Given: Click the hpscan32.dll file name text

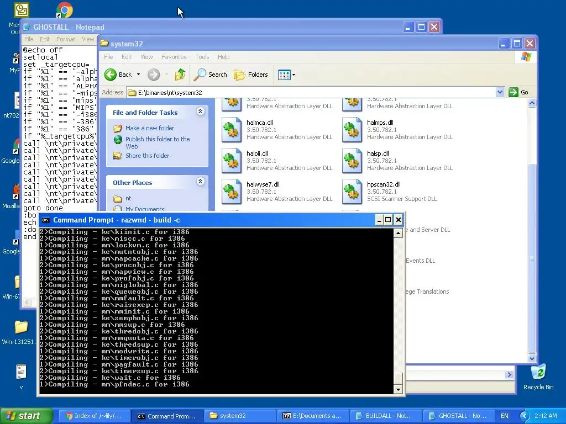Looking at the screenshot, I should coord(384,184).
